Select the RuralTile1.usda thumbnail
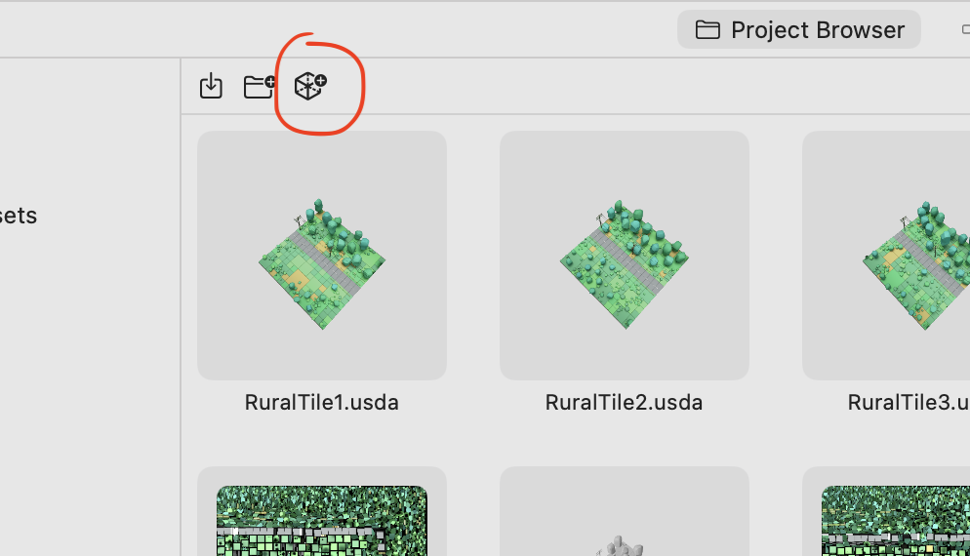Viewport: 970px width, 556px height. pyautogui.click(x=322, y=256)
